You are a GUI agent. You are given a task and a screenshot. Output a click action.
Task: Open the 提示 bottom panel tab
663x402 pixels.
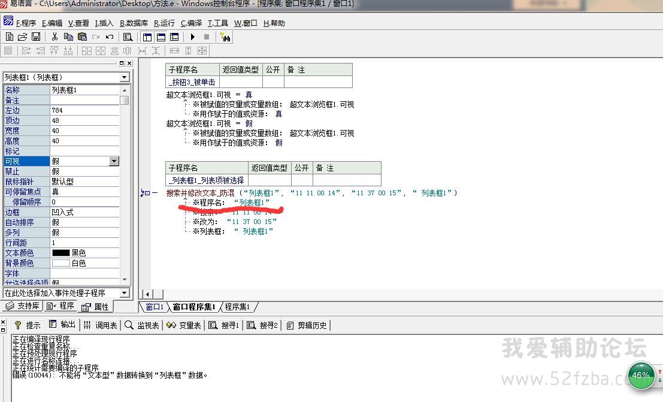pyautogui.click(x=28, y=325)
